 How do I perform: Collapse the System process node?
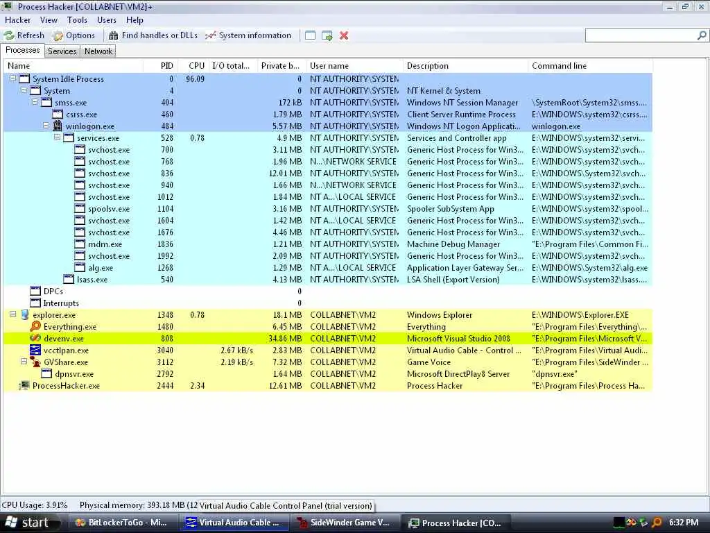[x=24, y=90]
